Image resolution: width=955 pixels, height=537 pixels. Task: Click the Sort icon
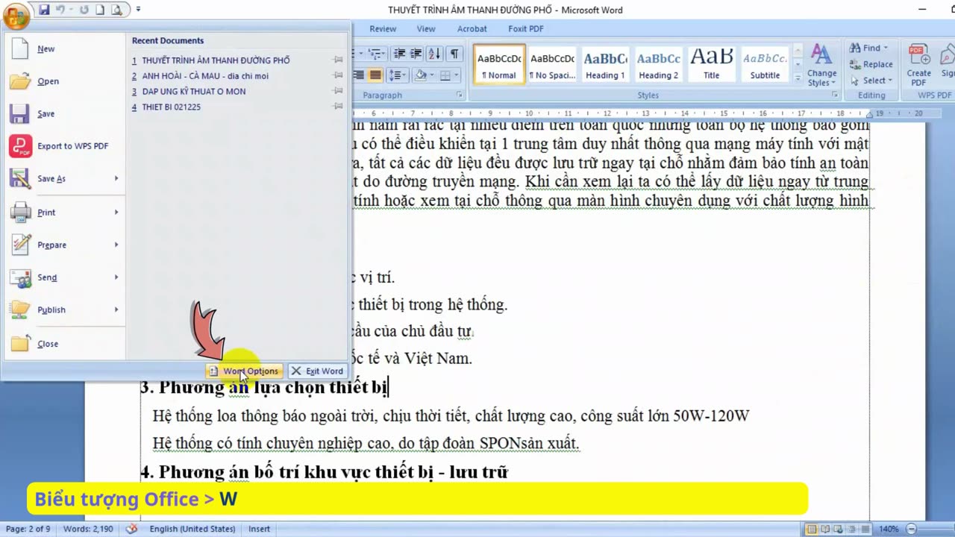pos(435,54)
